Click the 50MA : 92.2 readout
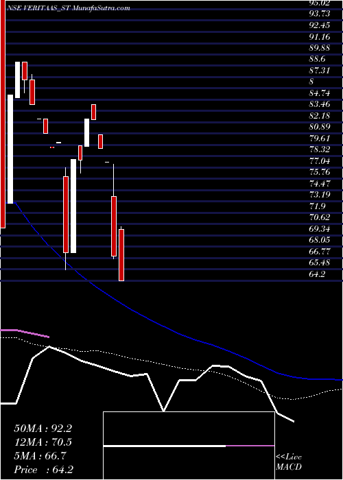 43,429
